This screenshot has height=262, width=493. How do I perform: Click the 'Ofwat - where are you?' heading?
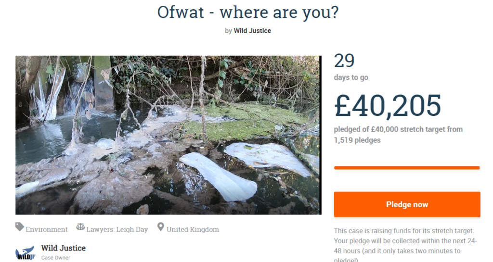(x=247, y=13)
